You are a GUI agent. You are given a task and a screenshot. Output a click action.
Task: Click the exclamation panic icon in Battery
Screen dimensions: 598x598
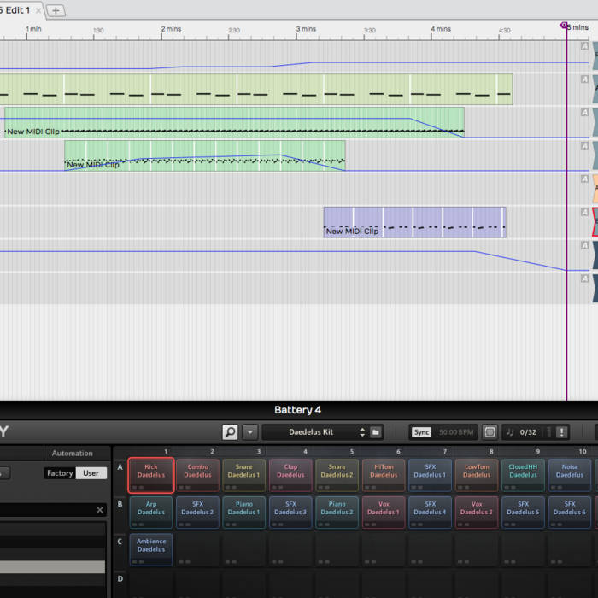pyautogui.click(x=561, y=432)
